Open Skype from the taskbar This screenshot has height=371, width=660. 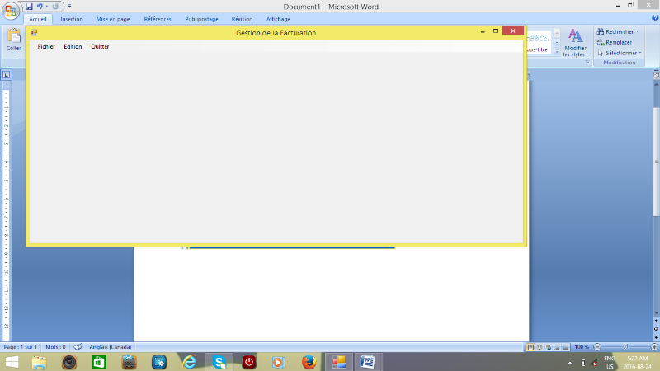(x=219, y=362)
